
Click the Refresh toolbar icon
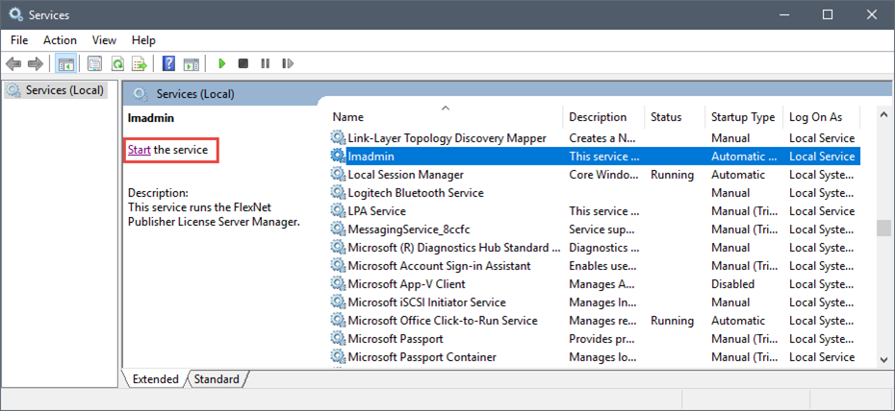click(117, 63)
